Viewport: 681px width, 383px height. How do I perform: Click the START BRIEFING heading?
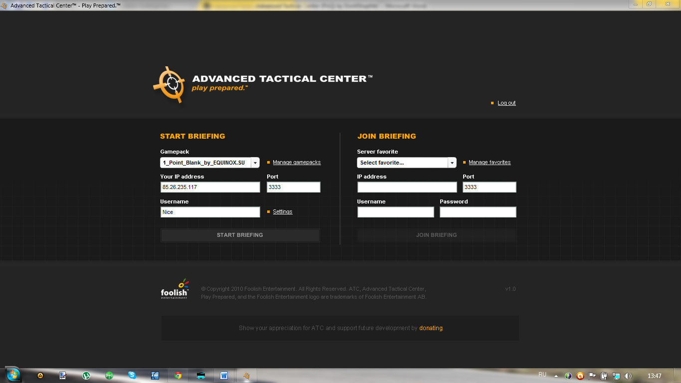click(x=192, y=136)
